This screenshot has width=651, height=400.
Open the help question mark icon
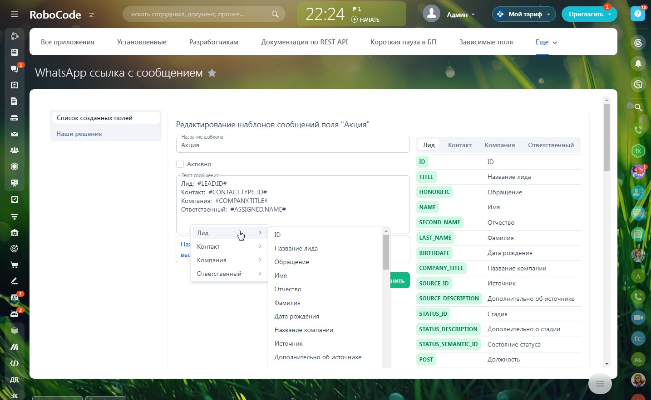(638, 14)
